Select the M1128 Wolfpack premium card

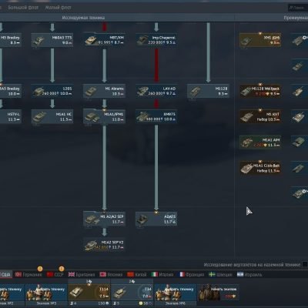point(260,91)
